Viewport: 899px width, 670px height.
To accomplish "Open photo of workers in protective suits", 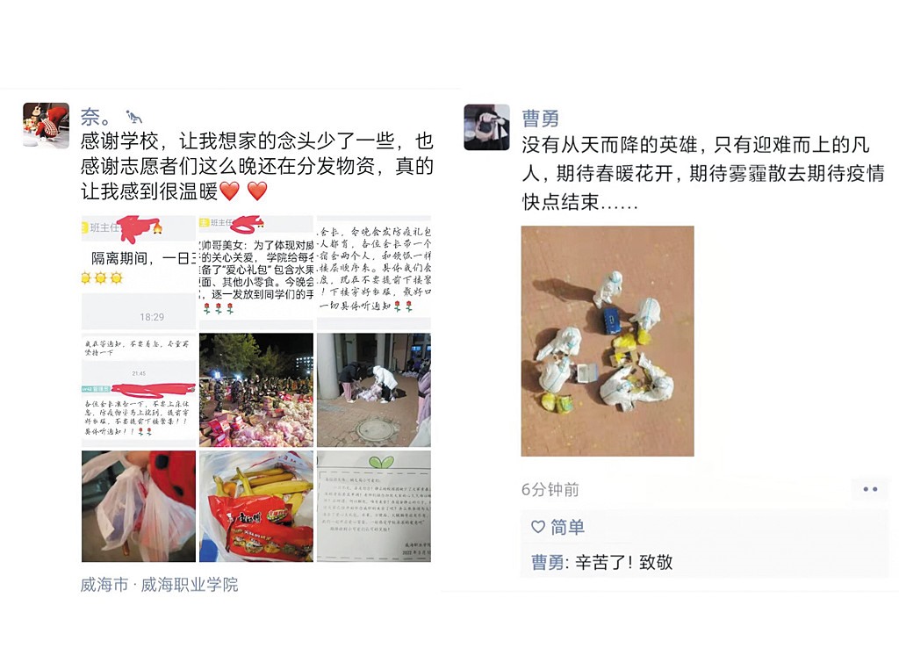I will [x=608, y=341].
